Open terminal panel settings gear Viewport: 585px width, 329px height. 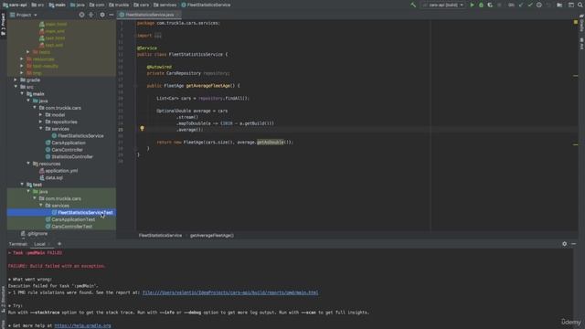pyautogui.click(x=565, y=244)
